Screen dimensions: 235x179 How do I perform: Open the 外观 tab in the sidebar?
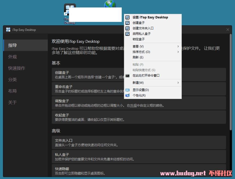tap(25, 57)
